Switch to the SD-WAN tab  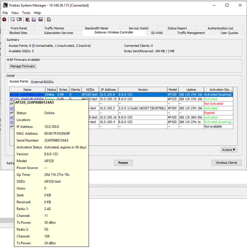pyautogui.click(x=157, y=33)
